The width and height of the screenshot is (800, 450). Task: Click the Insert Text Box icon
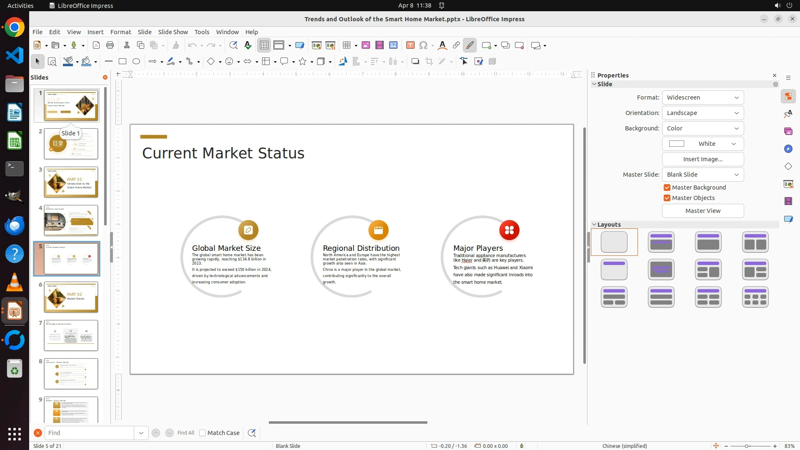click(410, 45)
